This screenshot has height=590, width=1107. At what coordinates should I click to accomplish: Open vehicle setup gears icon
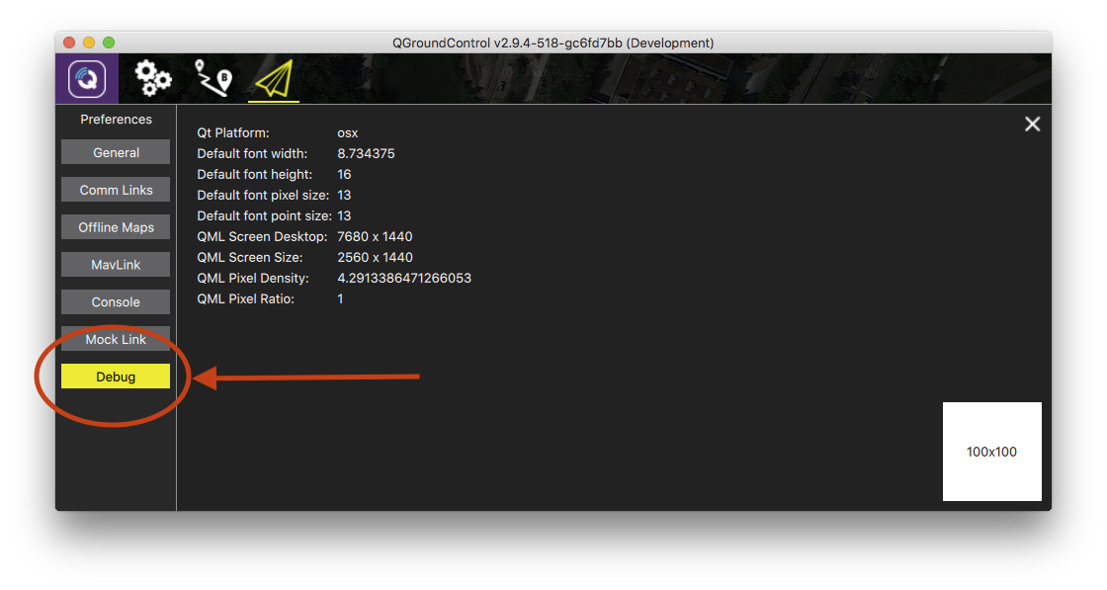point(152,78)
